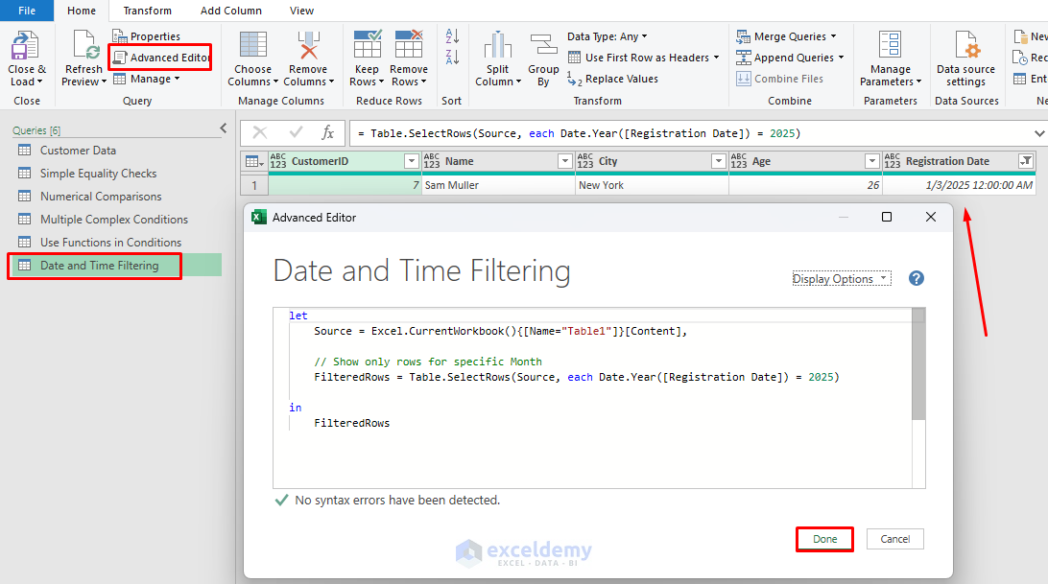Screen dimensions: 1048x584
Task: Click Cancel in Advanced Editor
Action: click(895, 539)
